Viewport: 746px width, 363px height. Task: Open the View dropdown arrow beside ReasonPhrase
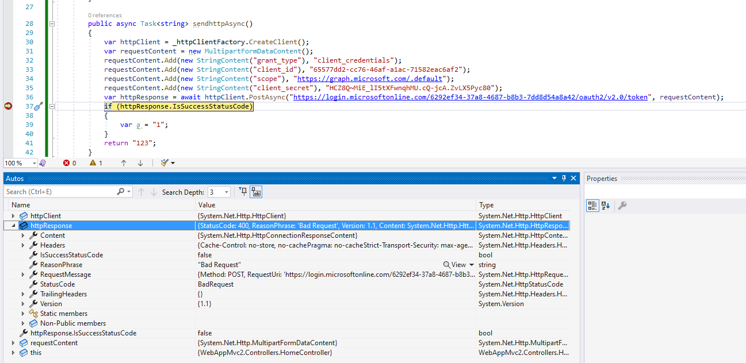point(472,265)
